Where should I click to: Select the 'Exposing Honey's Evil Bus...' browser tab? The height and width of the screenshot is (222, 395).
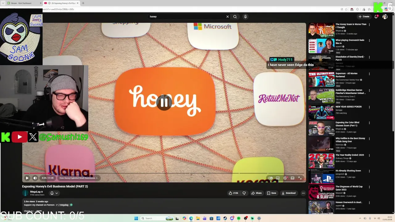61,3
